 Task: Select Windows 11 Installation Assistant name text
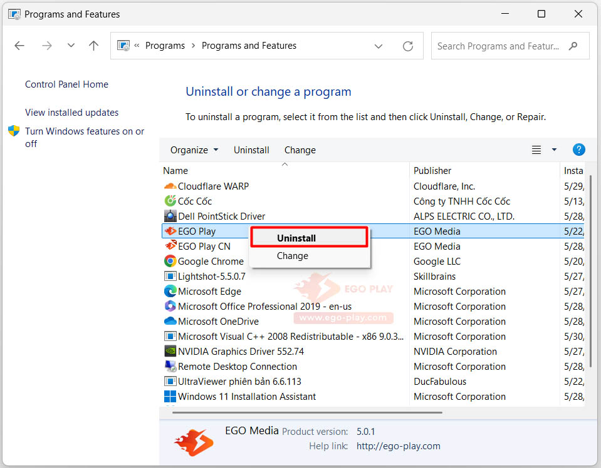247,397
